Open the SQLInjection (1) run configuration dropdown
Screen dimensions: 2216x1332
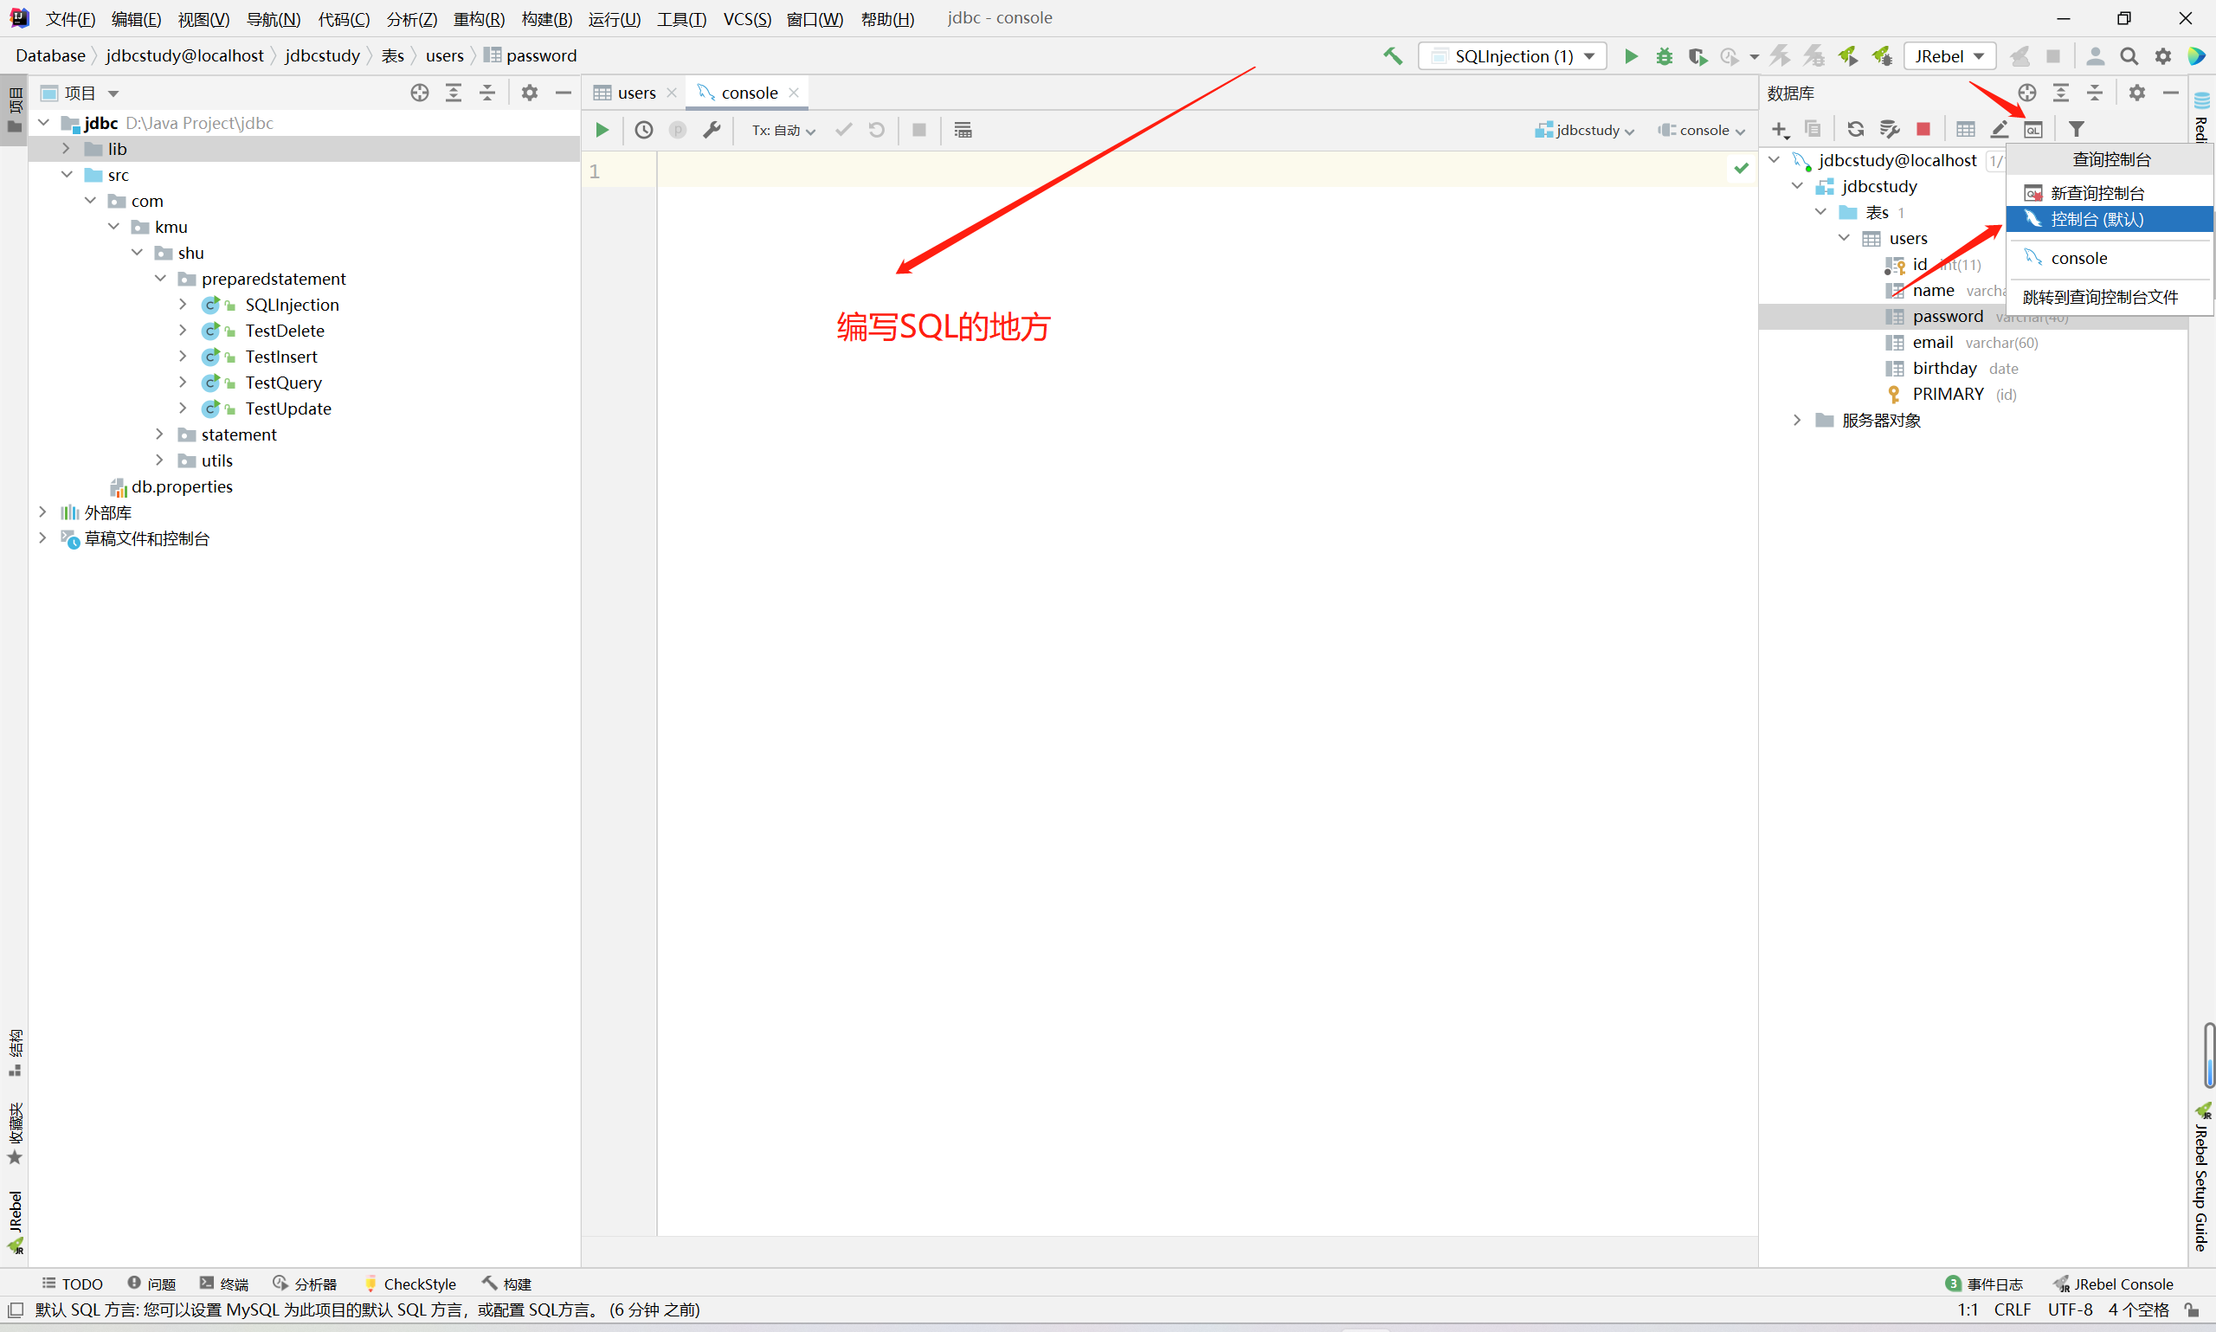[x=1512, y=55]
